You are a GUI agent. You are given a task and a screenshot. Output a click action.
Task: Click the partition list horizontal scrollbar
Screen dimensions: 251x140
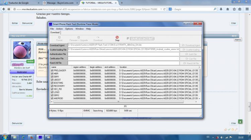click(x=118, y=102)
